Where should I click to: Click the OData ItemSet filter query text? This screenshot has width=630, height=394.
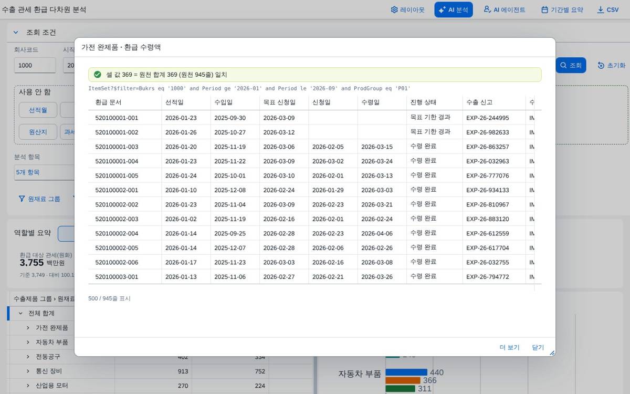click(x=249, y=88)
